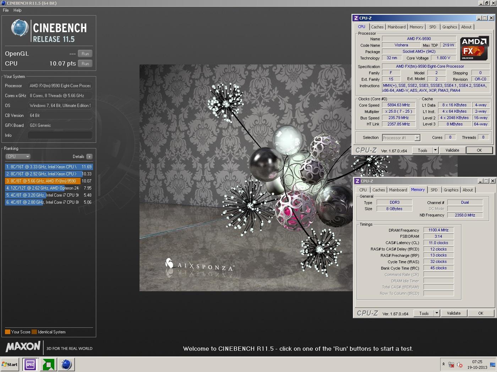Open the CPU-Z taskbar icon
Viewport: 497px width, 372px height.
click(x=30, y=364)
